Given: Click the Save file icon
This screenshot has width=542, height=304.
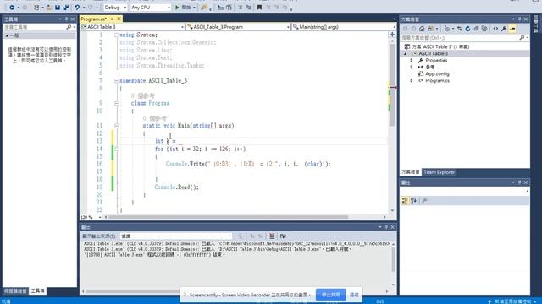Looking at the screenshot, I should (58, 8).
